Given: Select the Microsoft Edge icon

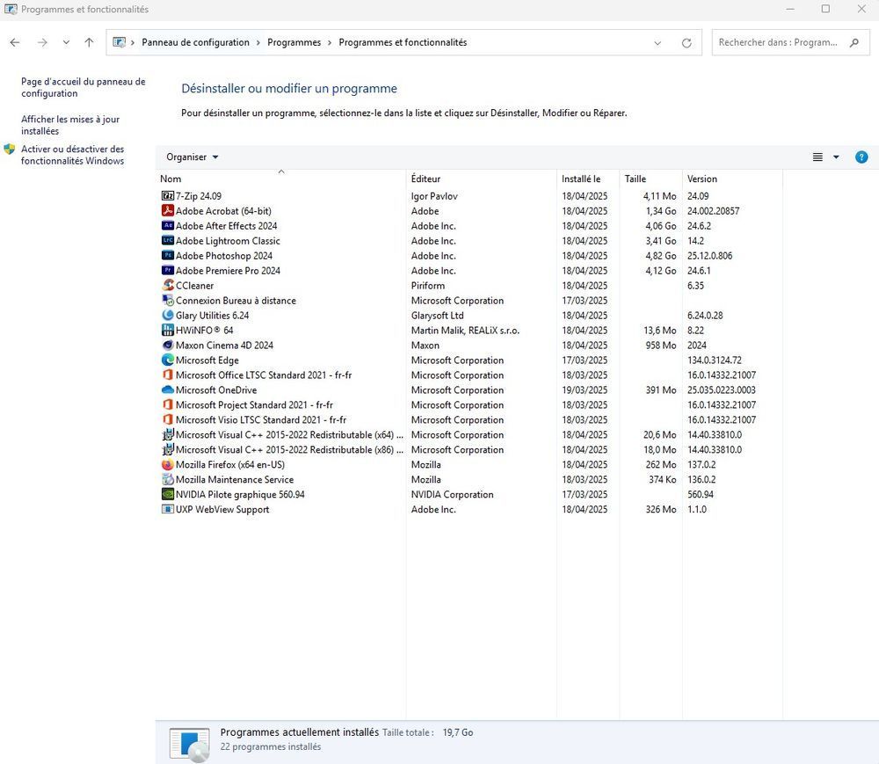Looking at the screenshot, I should click(168, 360).
